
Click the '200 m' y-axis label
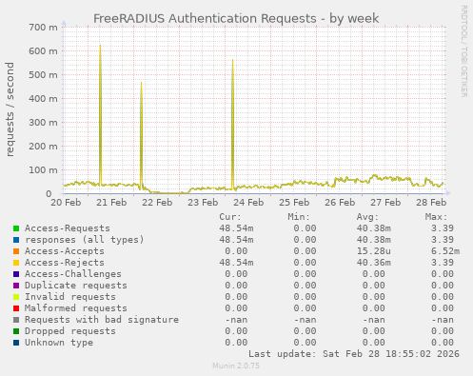pos(43,147)
